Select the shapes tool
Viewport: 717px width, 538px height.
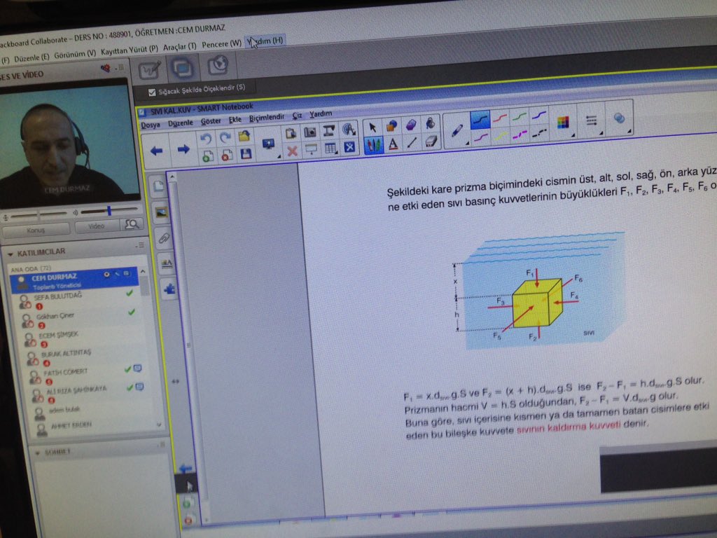click(x=391, y=126)
